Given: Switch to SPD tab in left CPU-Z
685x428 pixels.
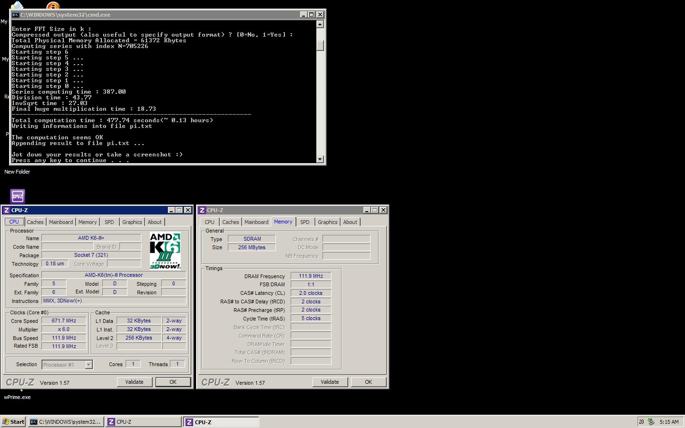Looking at the screenshot, I should tap(109, 222).
